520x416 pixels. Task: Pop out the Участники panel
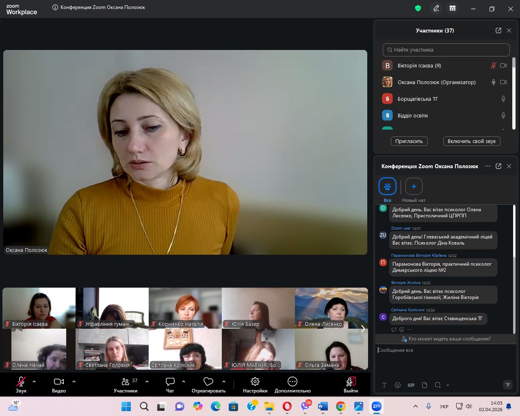(498, 30)
